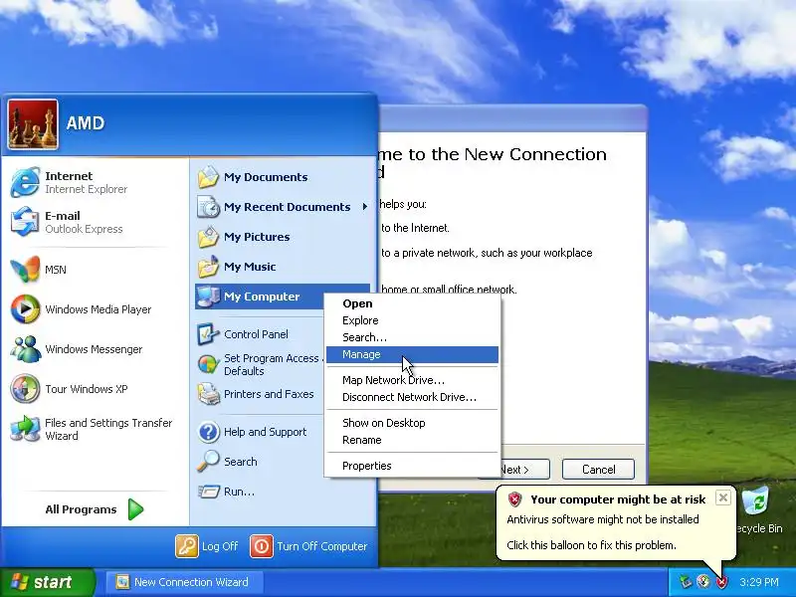Click the Turn Off Computer text label

(x=321, y=546)
